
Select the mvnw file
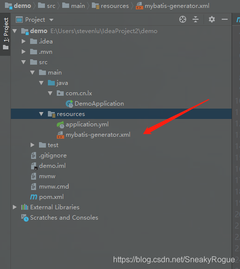pos(47,176)
